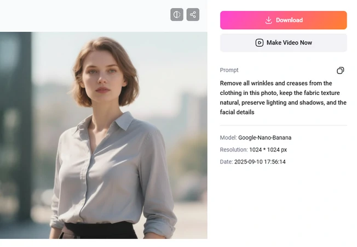Click the Resolution label
This screenshot has width=357, height=247.
pos(234,150)
